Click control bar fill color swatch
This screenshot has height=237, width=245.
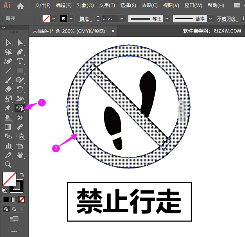[x=47, y=19]
